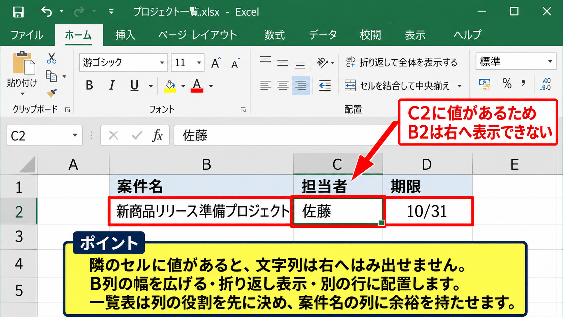This screenshot has width=563, height=317.
Task: Toggle Bold formatting
Action: click(89, 86)
